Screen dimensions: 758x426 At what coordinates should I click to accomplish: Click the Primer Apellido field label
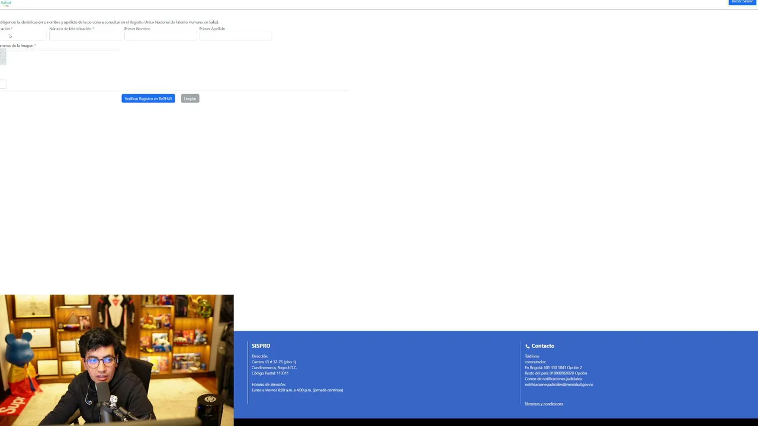212,28
